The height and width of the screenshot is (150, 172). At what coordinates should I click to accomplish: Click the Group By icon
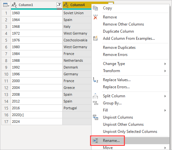pyautogui.click(x=96, y=103)
